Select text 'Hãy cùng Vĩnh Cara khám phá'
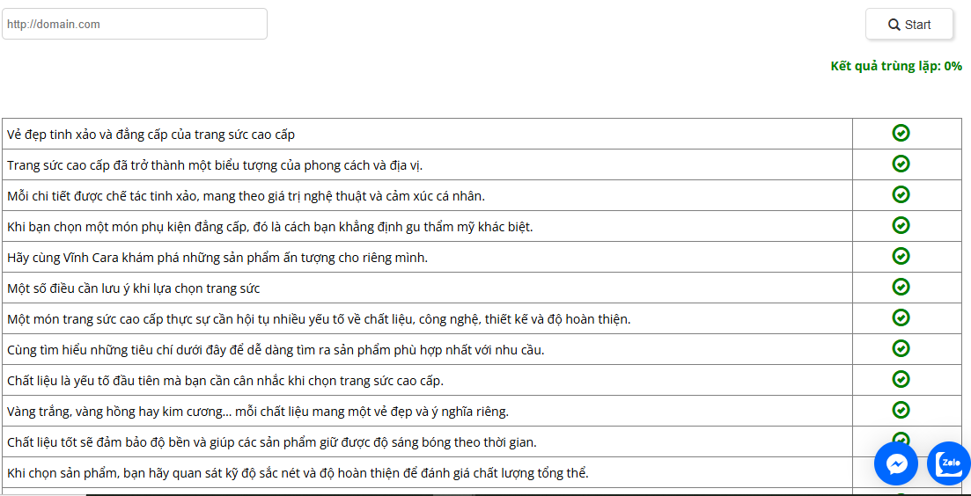 coord(93,258)
